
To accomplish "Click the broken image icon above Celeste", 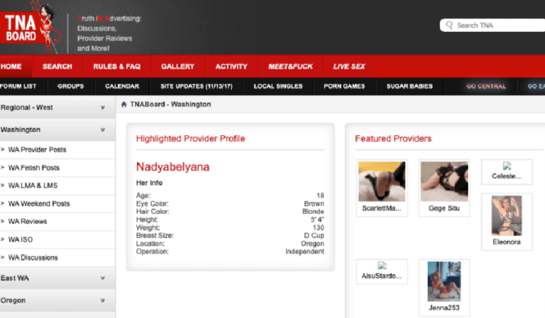I will (x=507, y=166).
